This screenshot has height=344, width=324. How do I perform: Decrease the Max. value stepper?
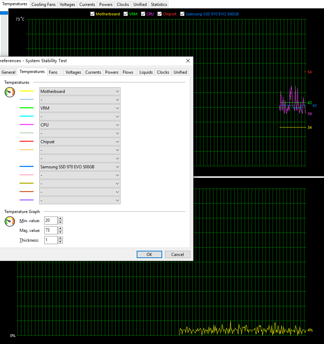60,232
